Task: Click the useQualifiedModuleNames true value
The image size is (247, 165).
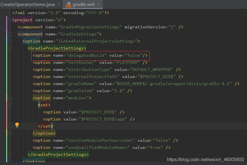Action: 156,147
